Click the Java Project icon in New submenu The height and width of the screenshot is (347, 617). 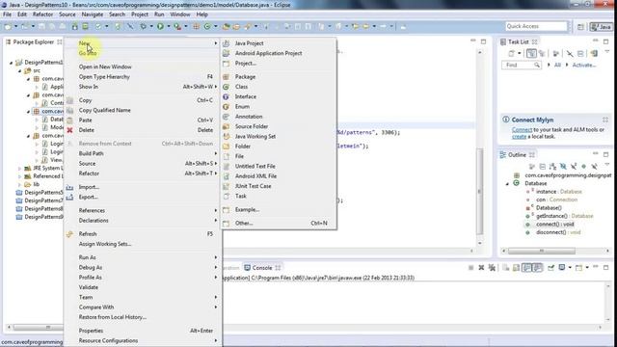[x=226, y=43]
